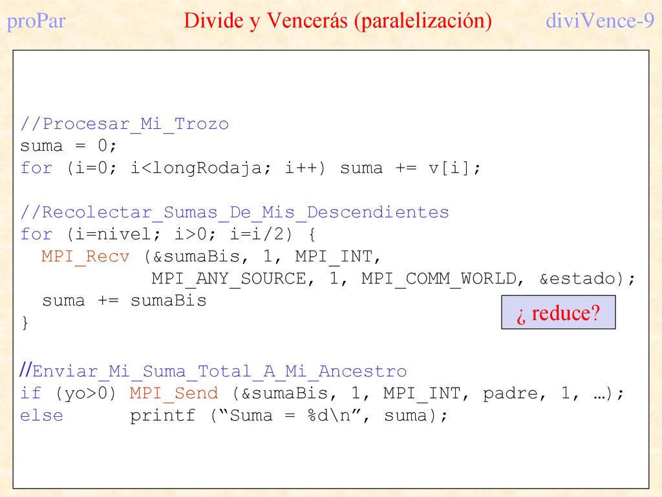
Task: Click the line 'suma += sumaBis'
Action: point(124,300)
